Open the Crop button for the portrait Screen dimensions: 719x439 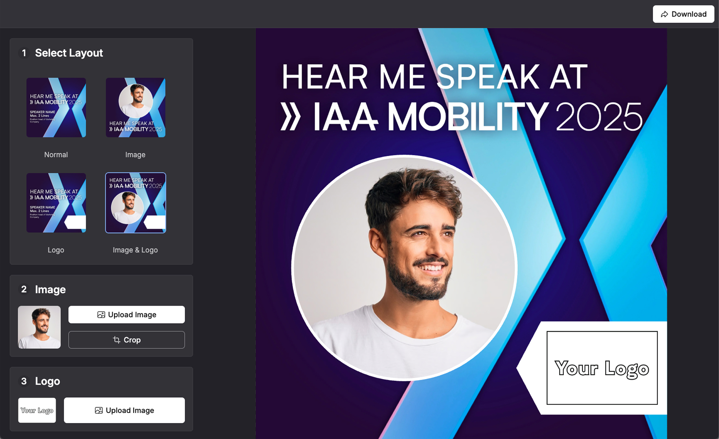tap(127, 340)
